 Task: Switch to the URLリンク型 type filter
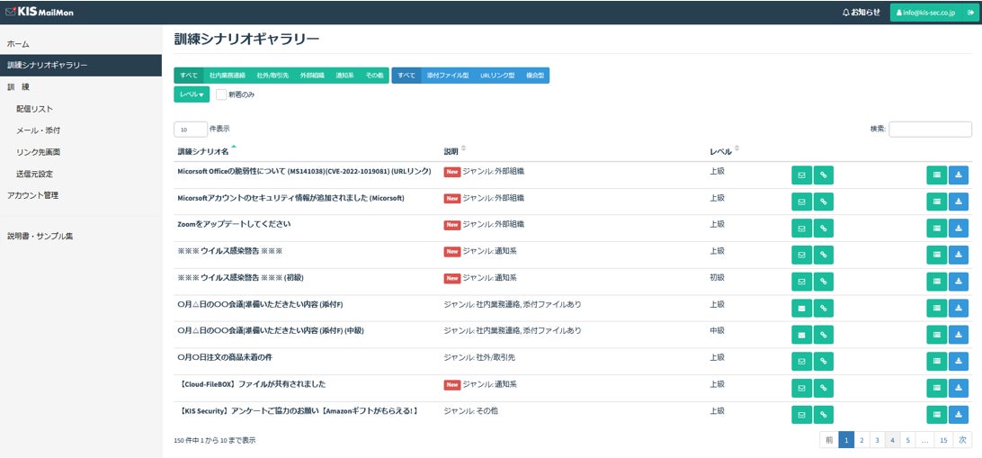(497, 76)
